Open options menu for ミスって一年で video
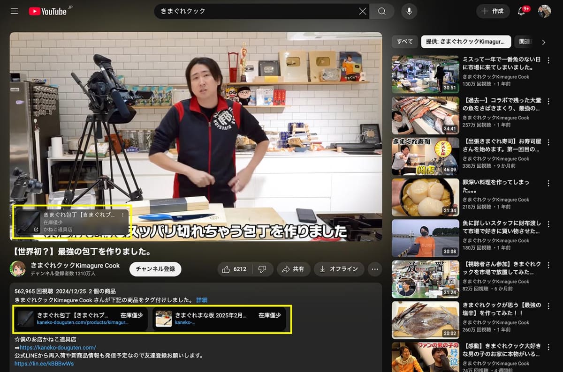Image resolution: width=563 pixels, height=372 pixels. coord(548,61)
